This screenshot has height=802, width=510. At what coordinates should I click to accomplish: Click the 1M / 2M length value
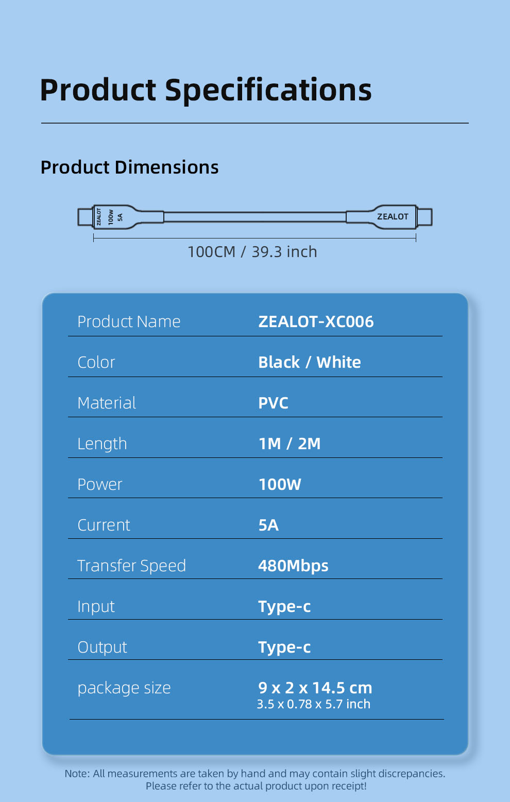pyautogui.click(x=289, y=443)
